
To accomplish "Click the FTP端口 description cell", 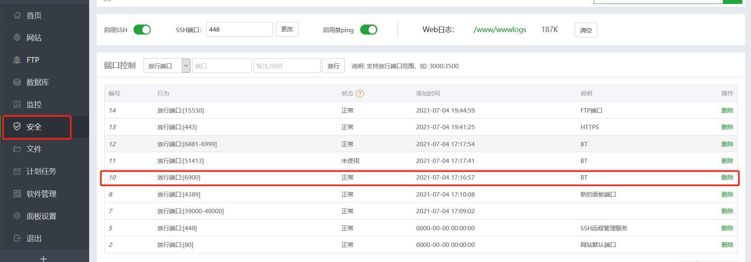I will 591,111.
